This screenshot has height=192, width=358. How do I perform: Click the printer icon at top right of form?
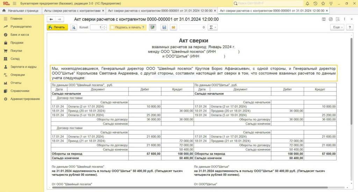pyautogui.click(x=331, y=19)
